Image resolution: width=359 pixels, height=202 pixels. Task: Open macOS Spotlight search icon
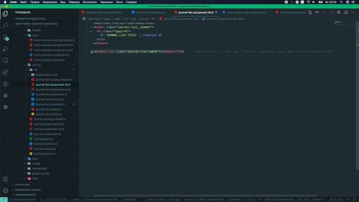(341, 2)
